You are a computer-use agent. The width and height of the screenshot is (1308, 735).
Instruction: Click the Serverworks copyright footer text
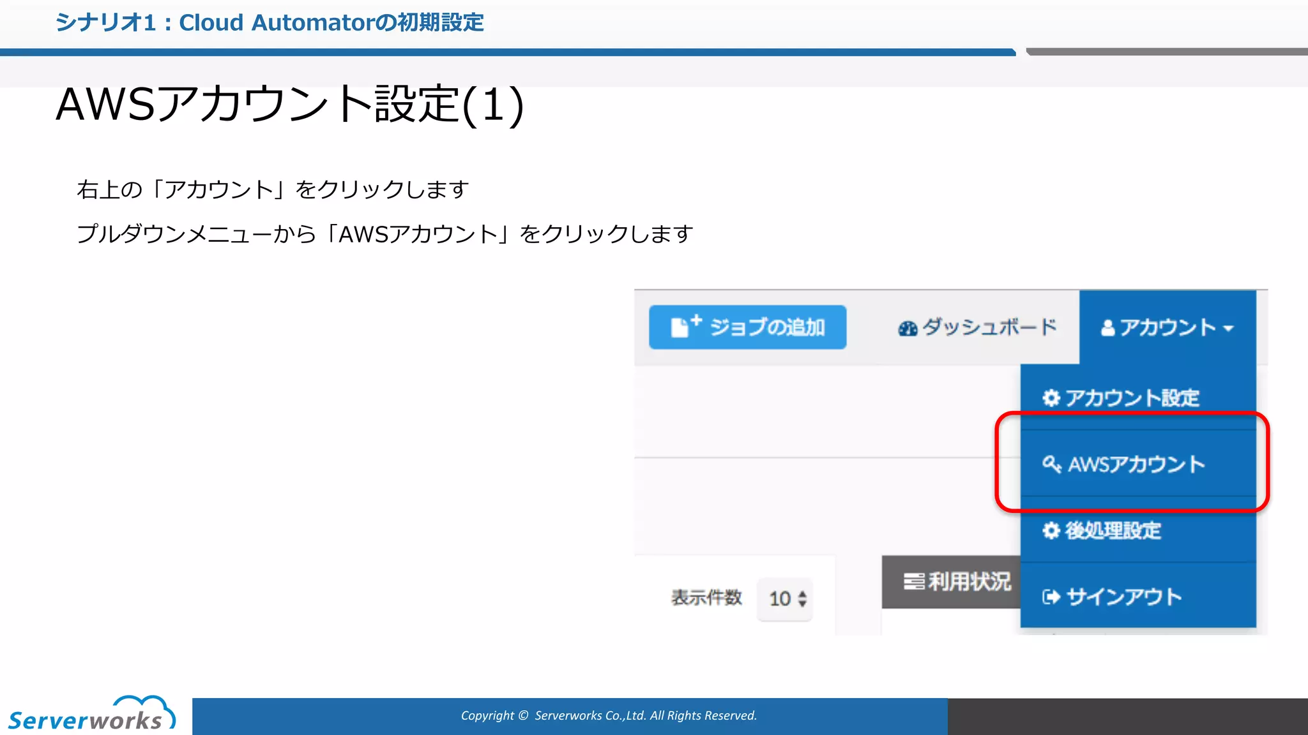coord(609,716)
